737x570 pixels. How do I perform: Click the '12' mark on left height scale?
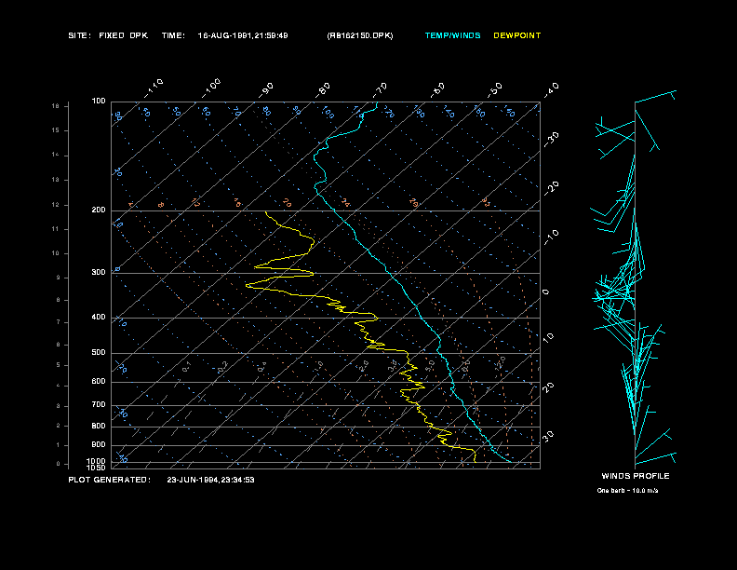point(56,205)
